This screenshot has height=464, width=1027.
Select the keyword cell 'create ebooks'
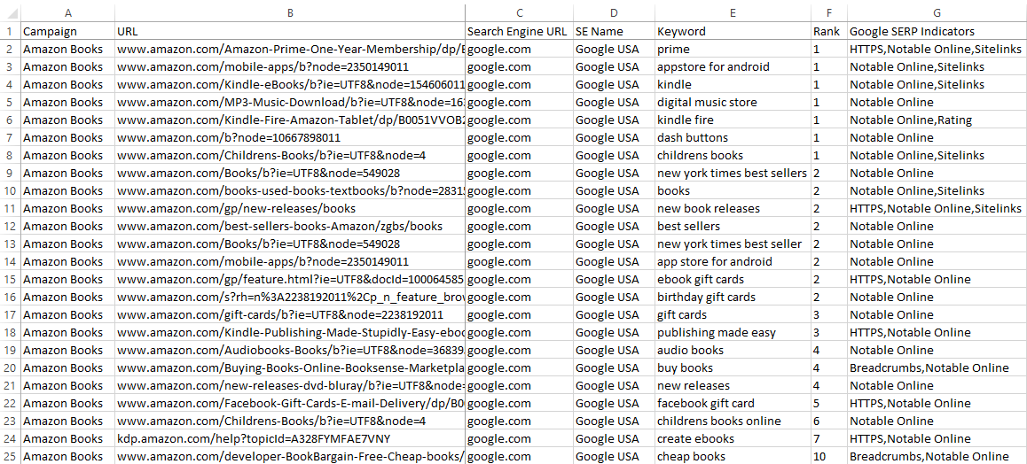tap(733, 437)
